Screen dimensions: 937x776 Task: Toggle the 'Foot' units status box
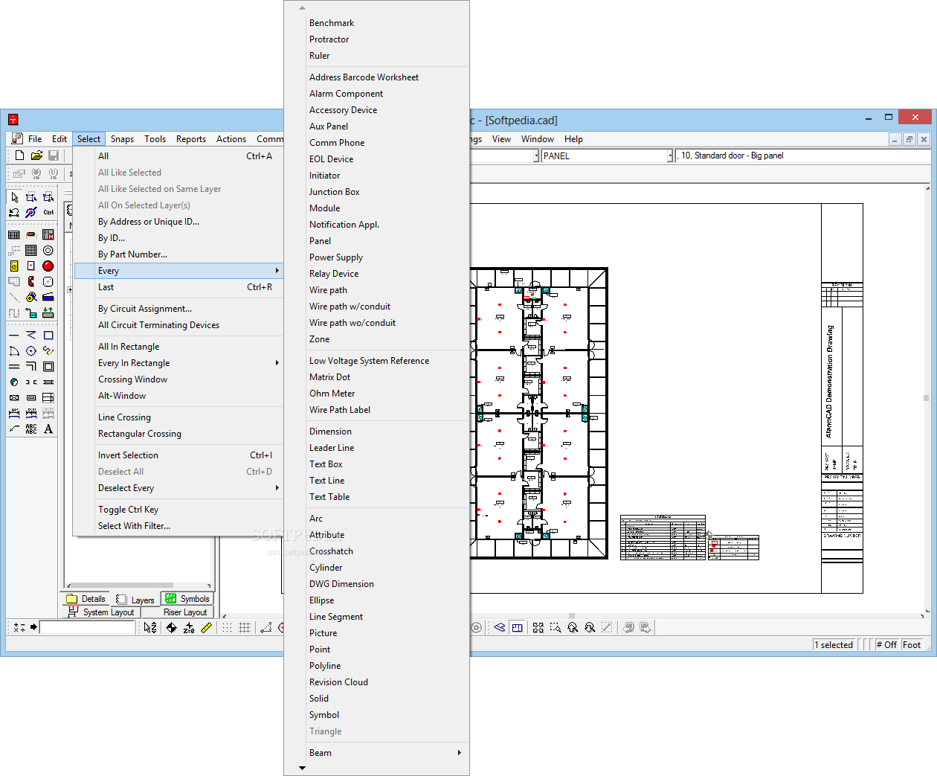tap(912, 644)
